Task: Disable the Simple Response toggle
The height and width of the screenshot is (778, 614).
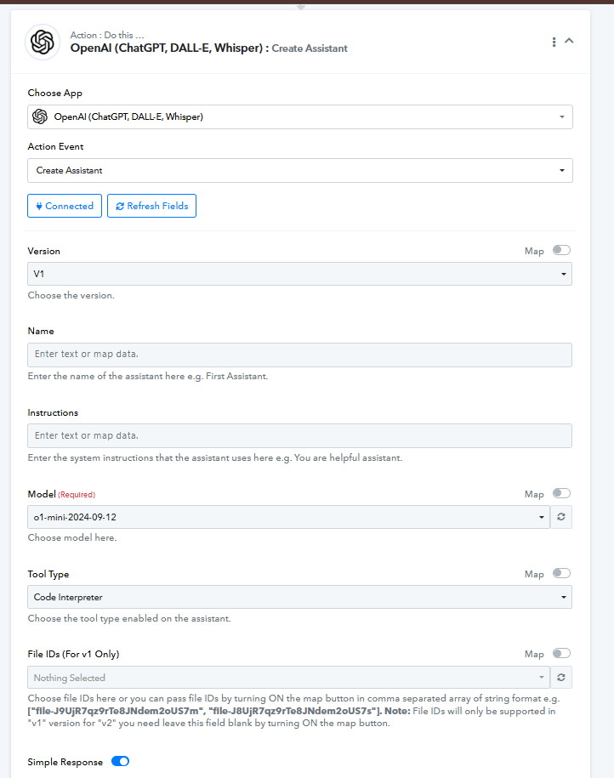Action: pyautogui.click(x=120, y=762)
